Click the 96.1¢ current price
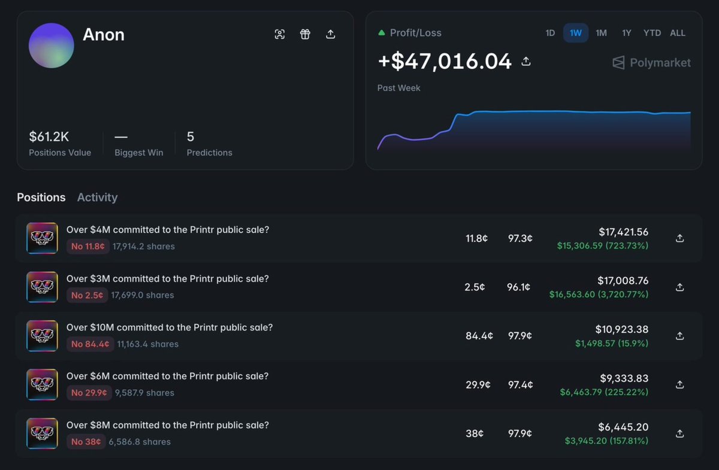The height and width of the screenshot is (470, 719). pyautogui.click(x=519, y=287)
